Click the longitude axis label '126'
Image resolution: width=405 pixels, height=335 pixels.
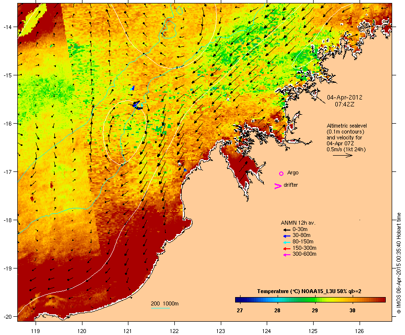359,331
